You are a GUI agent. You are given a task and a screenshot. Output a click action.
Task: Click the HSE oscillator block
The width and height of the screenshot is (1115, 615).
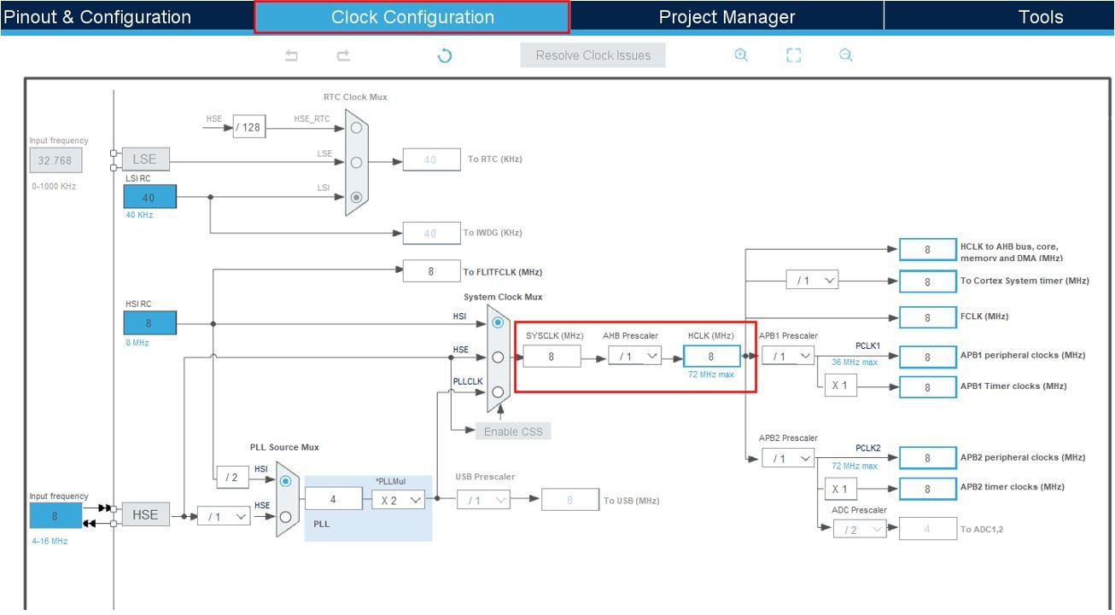tap(145, 514)
